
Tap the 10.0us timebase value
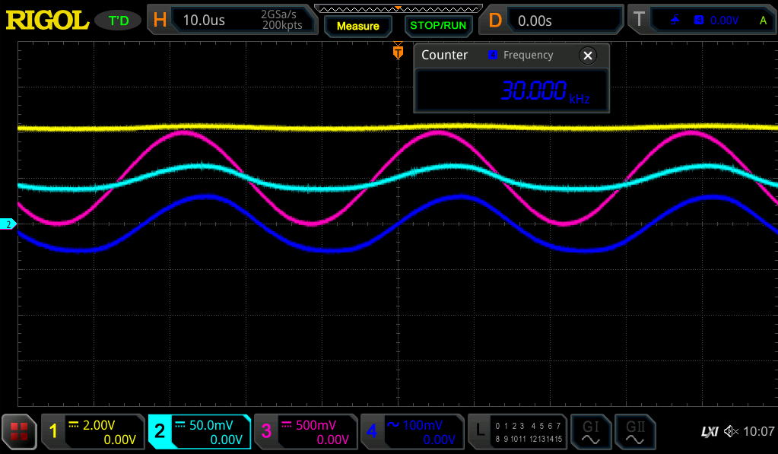204,21
